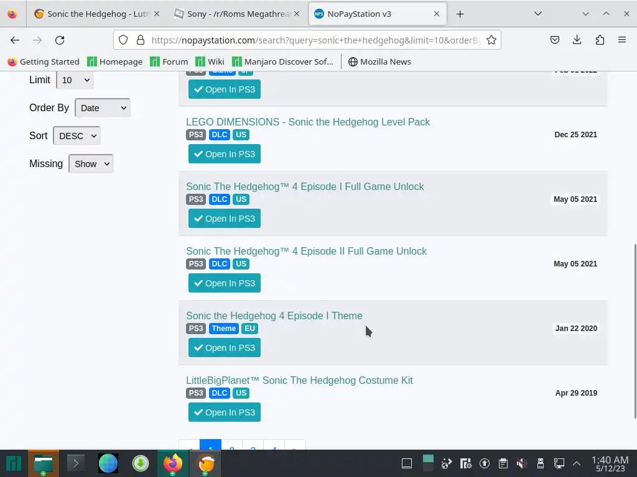
Task: Expand the list all tabs chevron
Action: tap(538, 14)
